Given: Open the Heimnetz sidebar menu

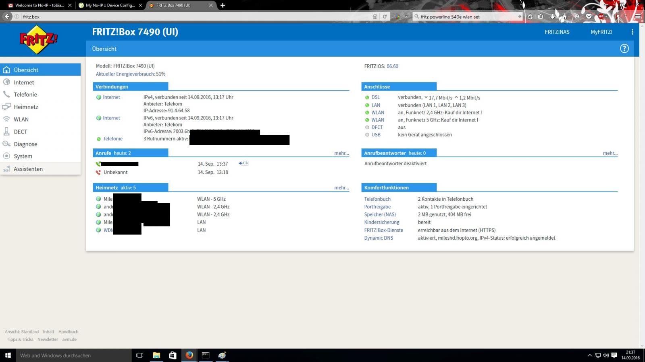Looking at the screenshot, I should [40, 107].
